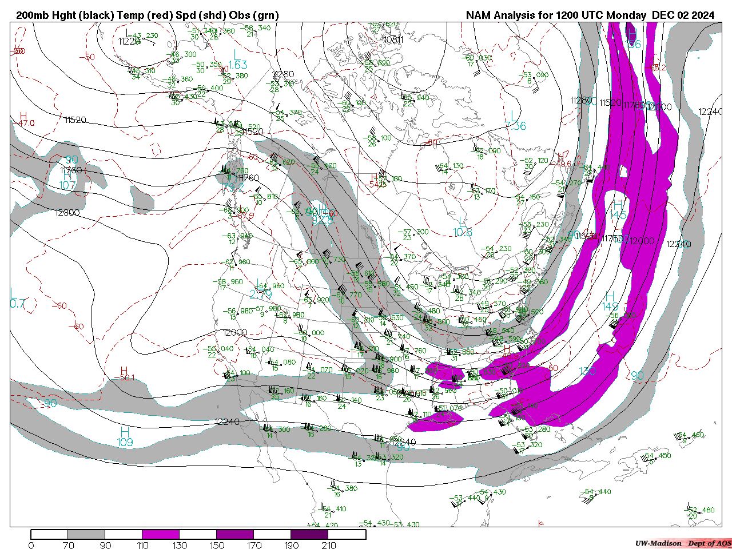Click the "10811" height contour label
732x549 pixels.
393,39
